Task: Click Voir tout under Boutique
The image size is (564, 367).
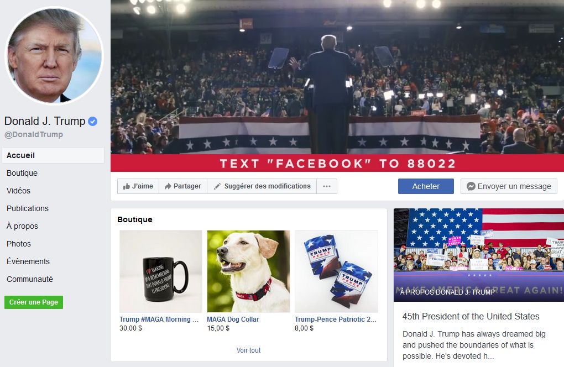Action: click(249, 350)
